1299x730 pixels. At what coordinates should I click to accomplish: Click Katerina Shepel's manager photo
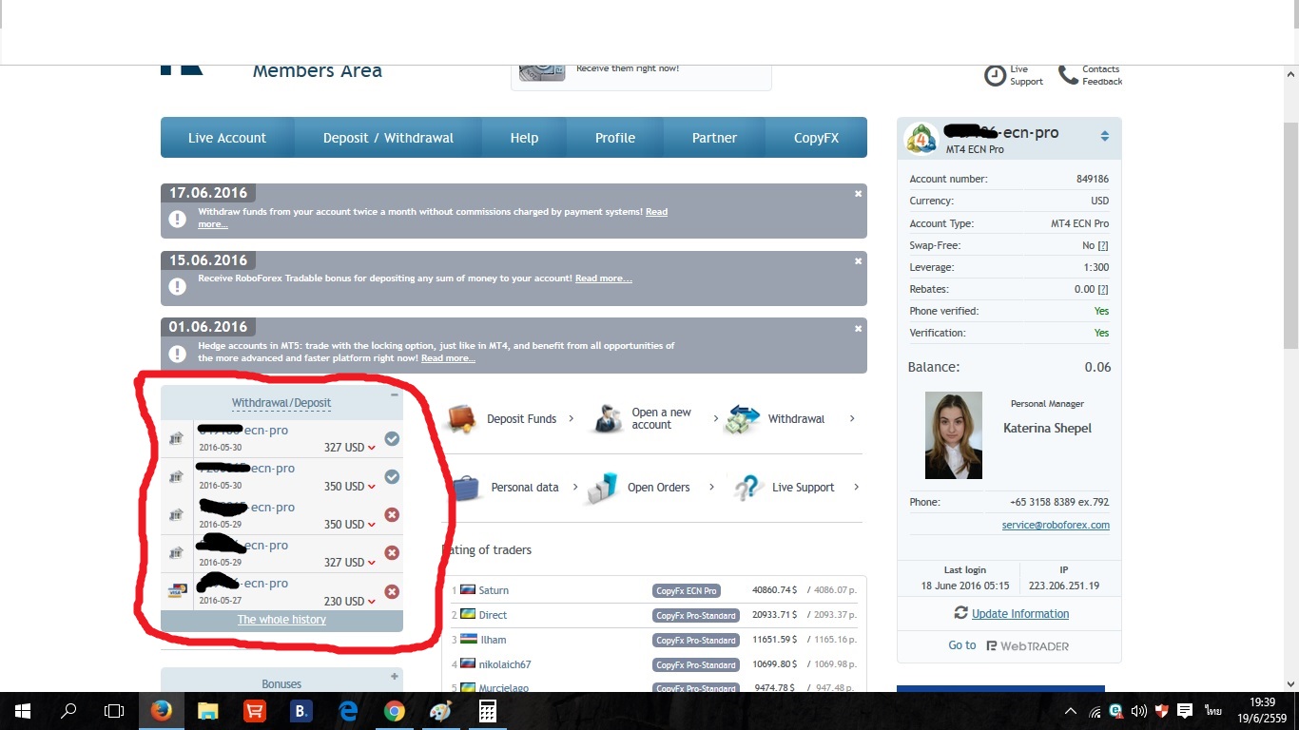(954, 435)
